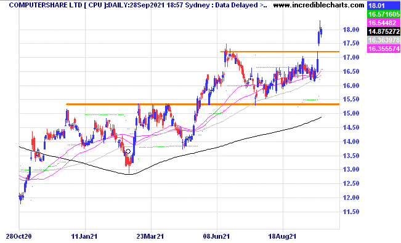Click the 13.50 price axis label
This screenshot has height=243, width=401.
(x=351, y=156)
